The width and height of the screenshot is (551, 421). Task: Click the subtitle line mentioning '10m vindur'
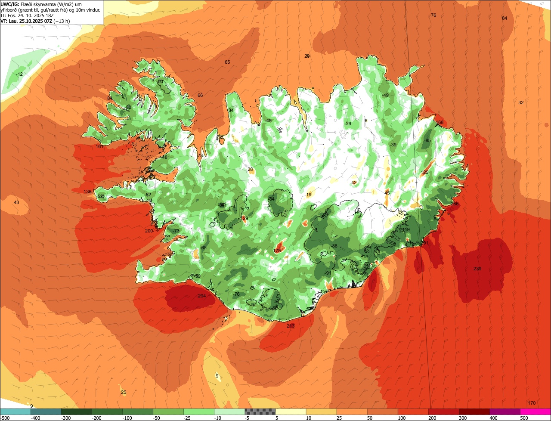pos(51,9)
